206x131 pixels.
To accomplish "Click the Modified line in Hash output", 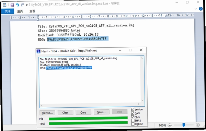I will click(x=60, y=65).
